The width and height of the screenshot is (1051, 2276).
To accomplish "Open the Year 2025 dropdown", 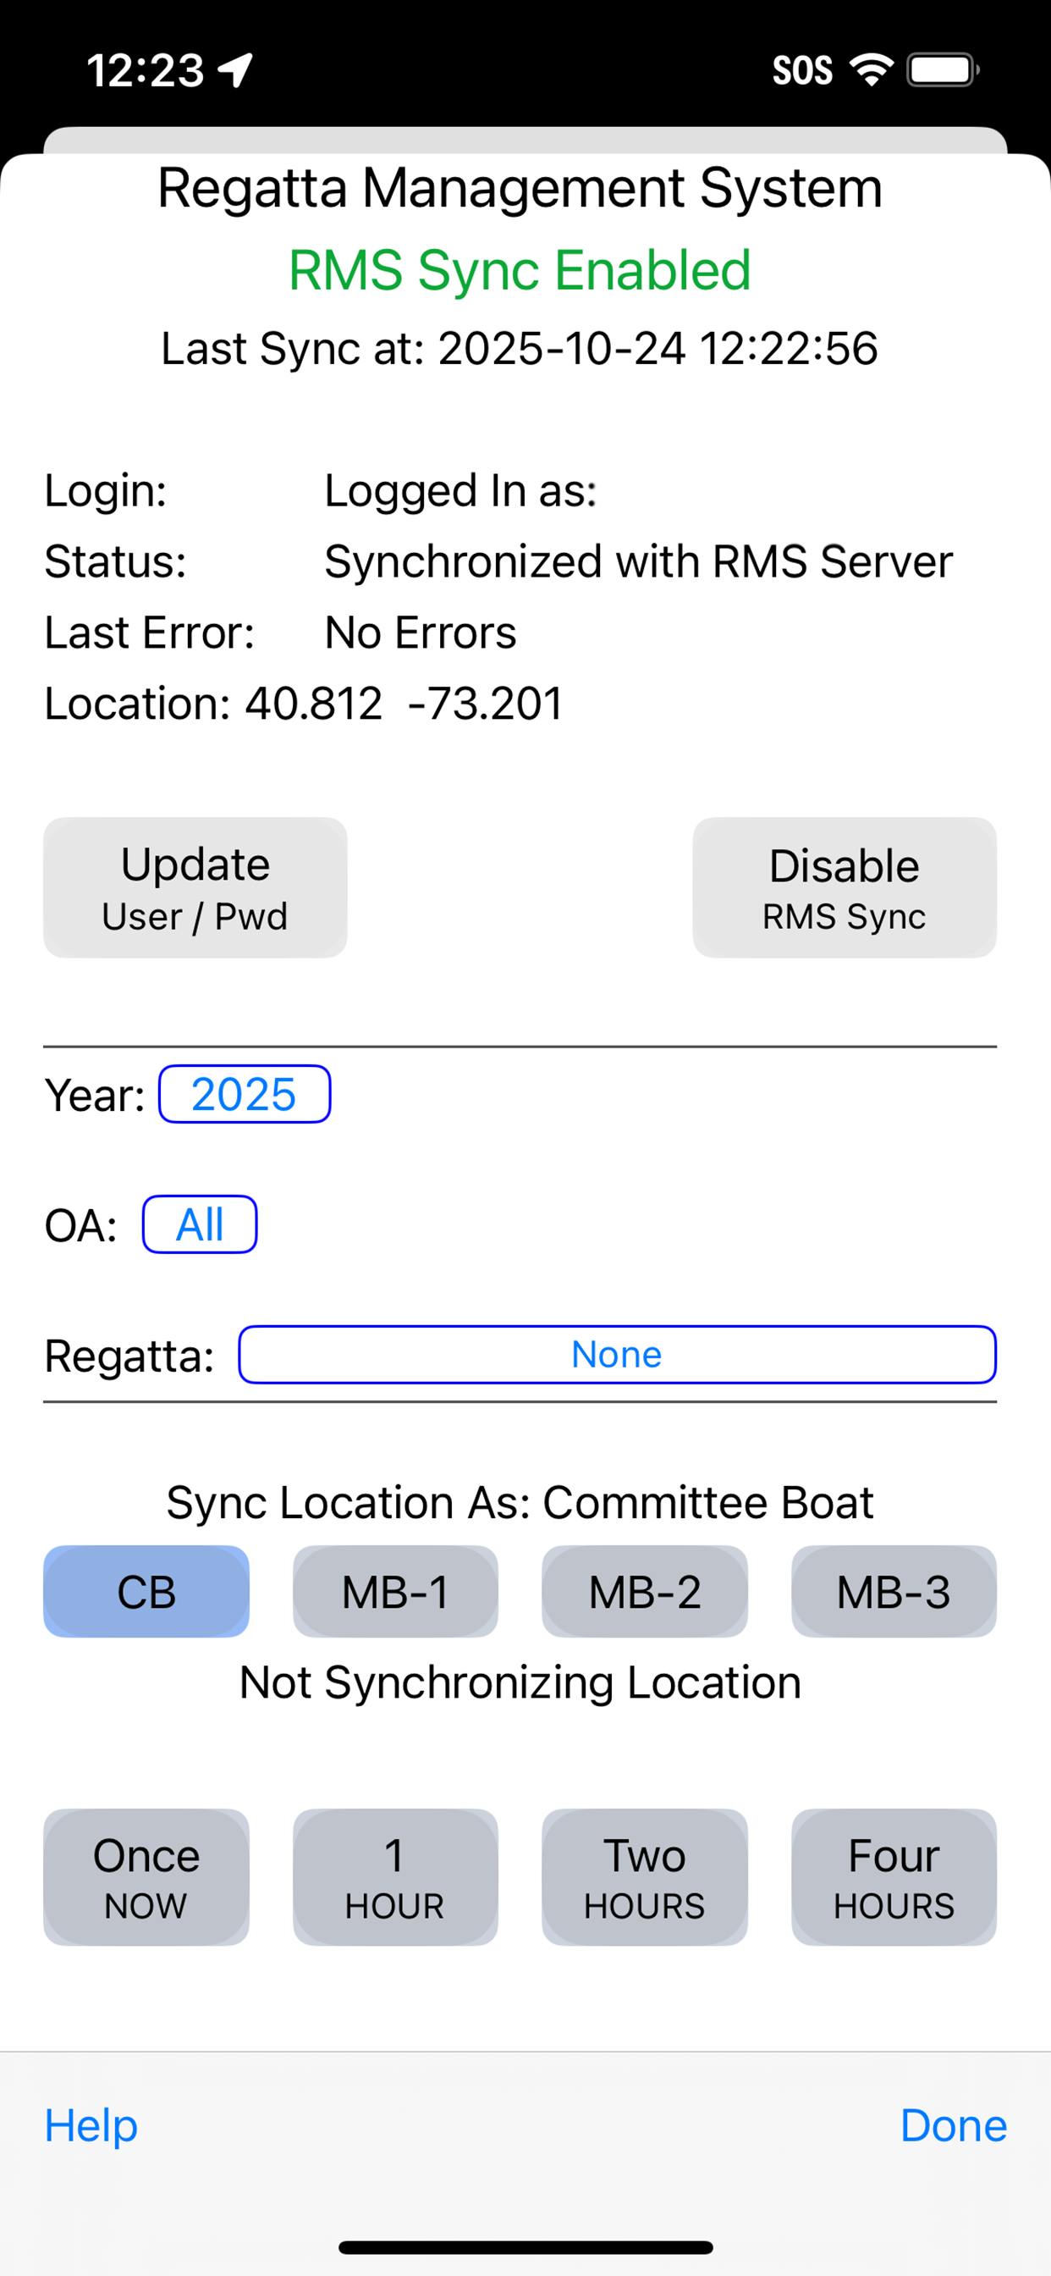I will click(245, 1094).
